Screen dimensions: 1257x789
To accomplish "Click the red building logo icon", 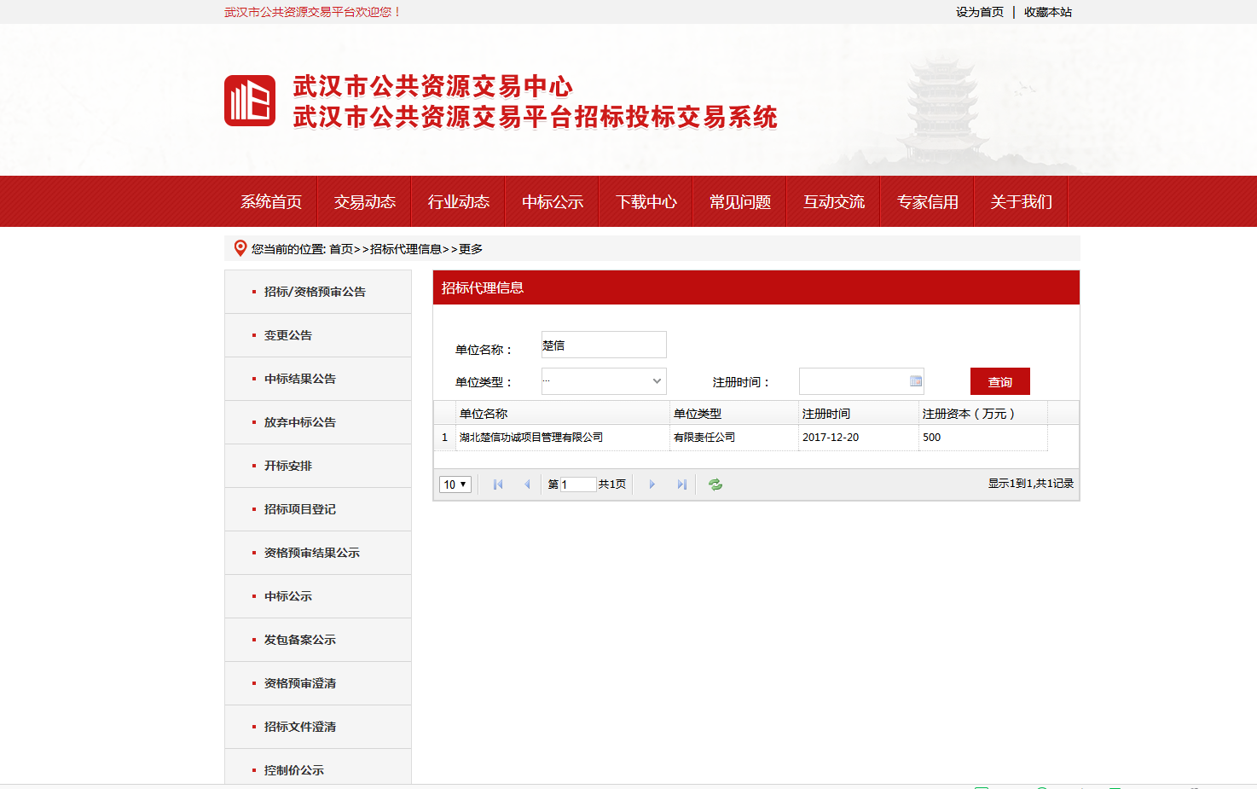I will click(x=250, y=101).
